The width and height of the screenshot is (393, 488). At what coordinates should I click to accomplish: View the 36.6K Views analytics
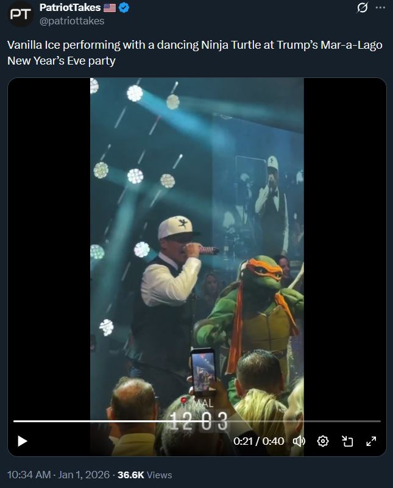point(144,475)
